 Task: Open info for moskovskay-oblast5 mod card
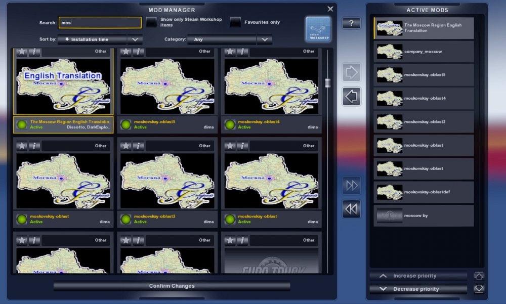[138, 51]
